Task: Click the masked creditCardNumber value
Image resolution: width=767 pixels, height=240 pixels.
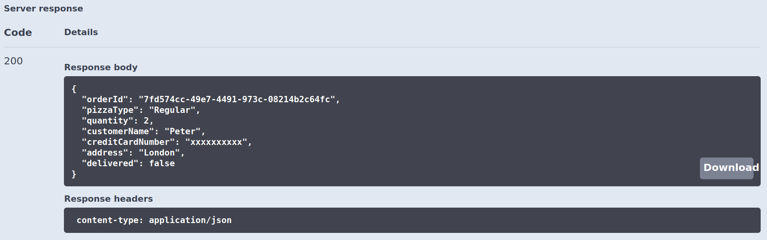Action: [216, 142]
